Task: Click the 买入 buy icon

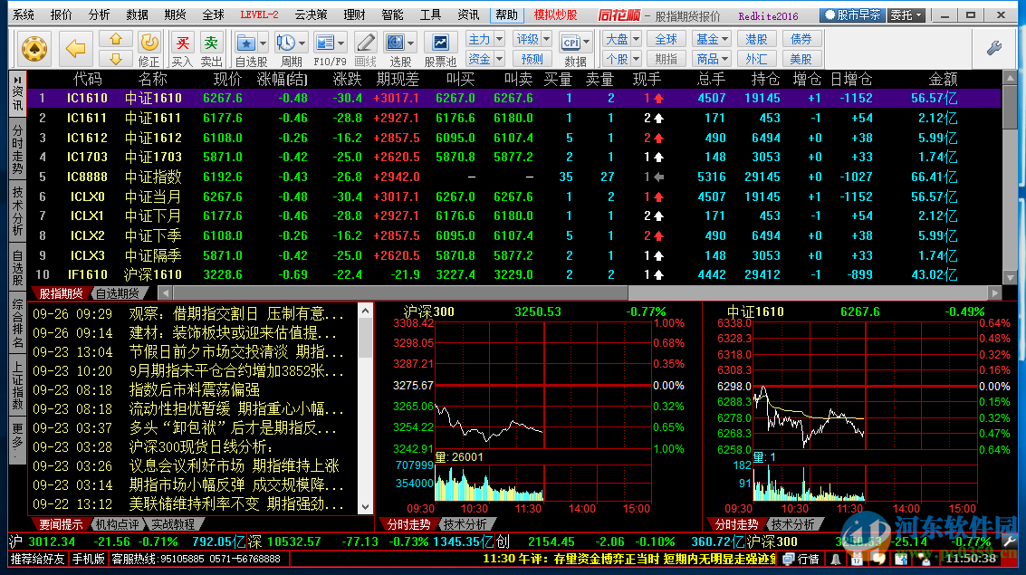Action: [x=182, y=43]
